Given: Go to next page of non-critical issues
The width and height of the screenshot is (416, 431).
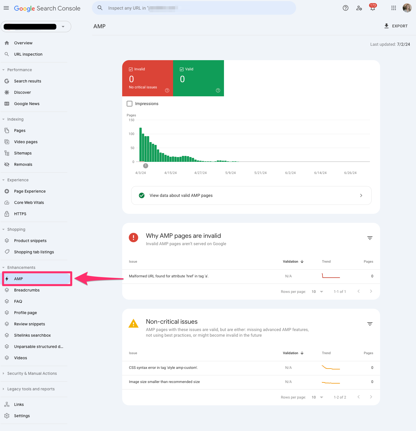Looking at the screenshot, I should coord(371,397).
